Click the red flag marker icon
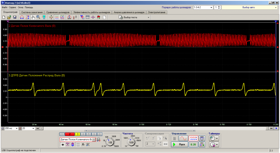 point(99,17)
